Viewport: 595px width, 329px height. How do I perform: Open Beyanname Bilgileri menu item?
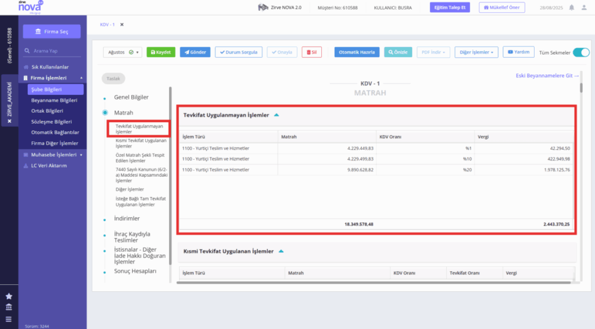coord(54,100)
